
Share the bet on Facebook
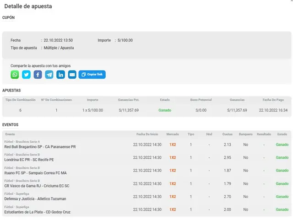pos(38,75)
